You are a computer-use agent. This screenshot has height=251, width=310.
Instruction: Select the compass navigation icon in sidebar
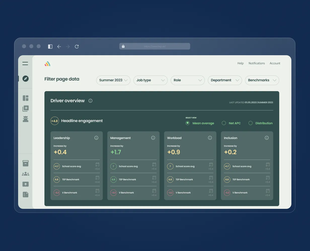[x=25, y=79]
